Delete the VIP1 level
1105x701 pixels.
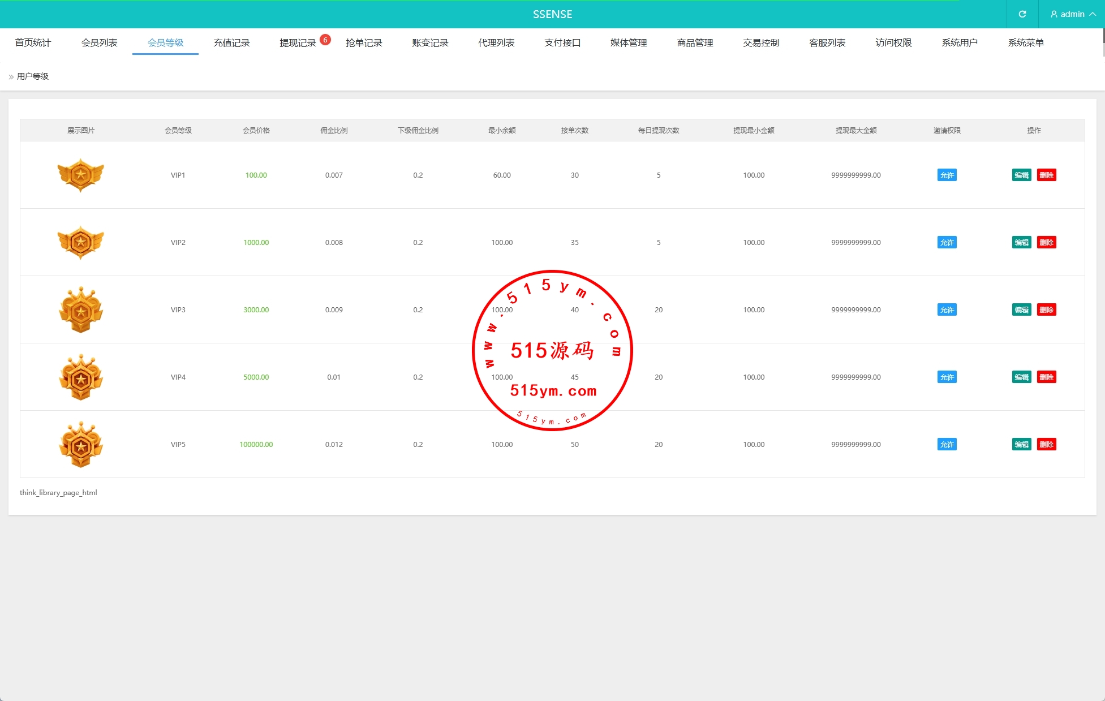click(x=1046, y=175)
